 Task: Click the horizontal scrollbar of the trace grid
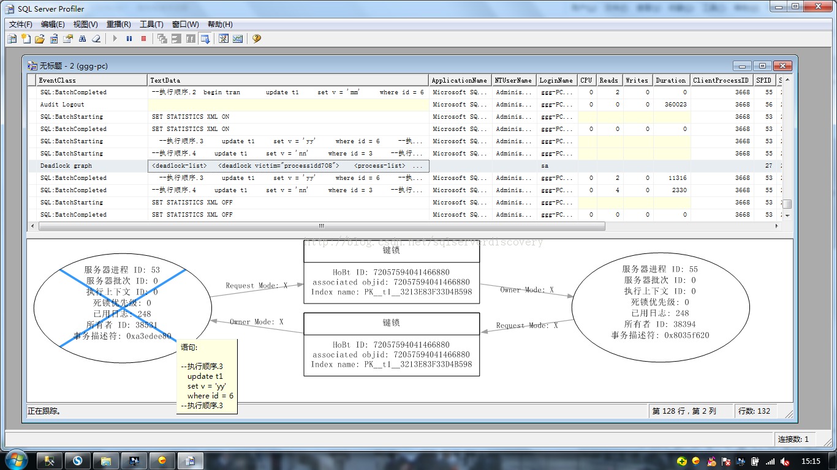coord(322,226)
